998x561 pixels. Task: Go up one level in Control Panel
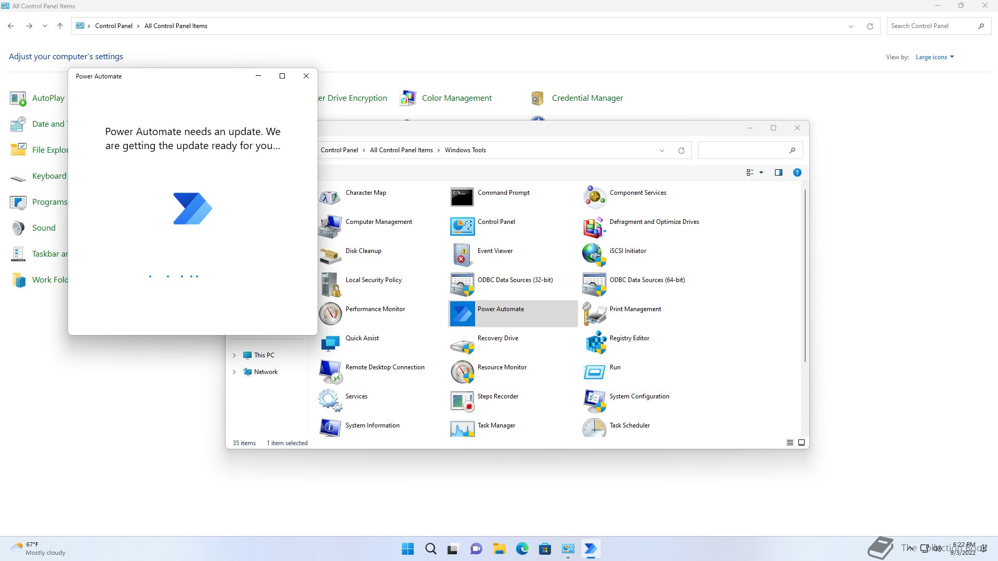pyautogui.click(x=60, y=26)
